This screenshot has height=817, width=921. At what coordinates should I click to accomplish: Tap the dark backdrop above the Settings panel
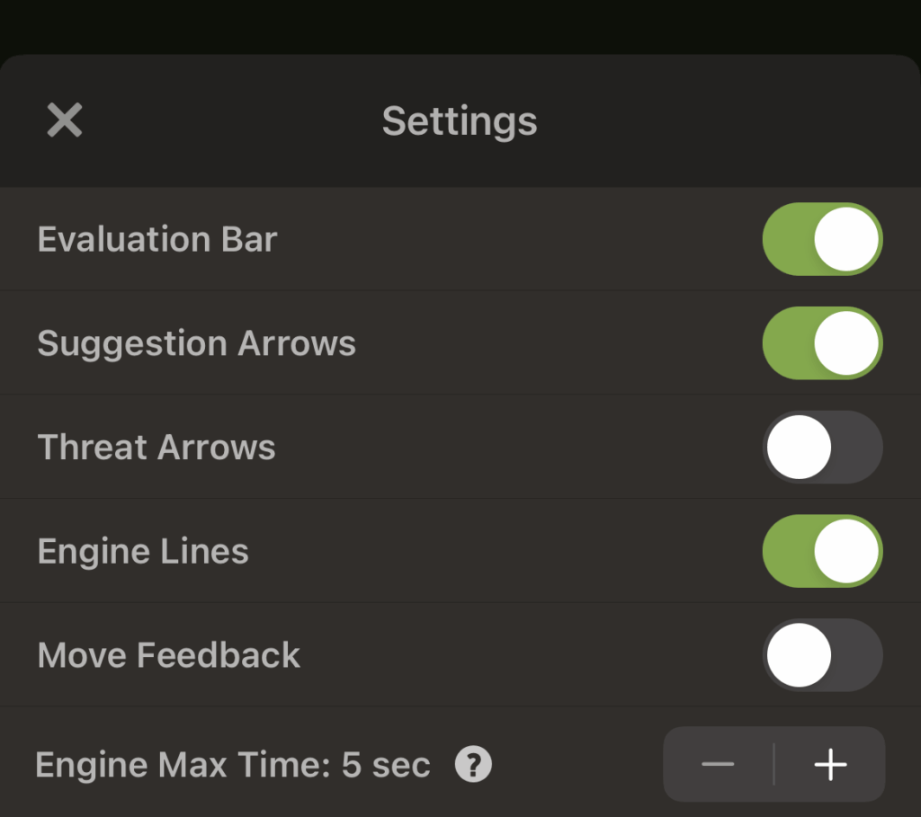click(460, 25)
